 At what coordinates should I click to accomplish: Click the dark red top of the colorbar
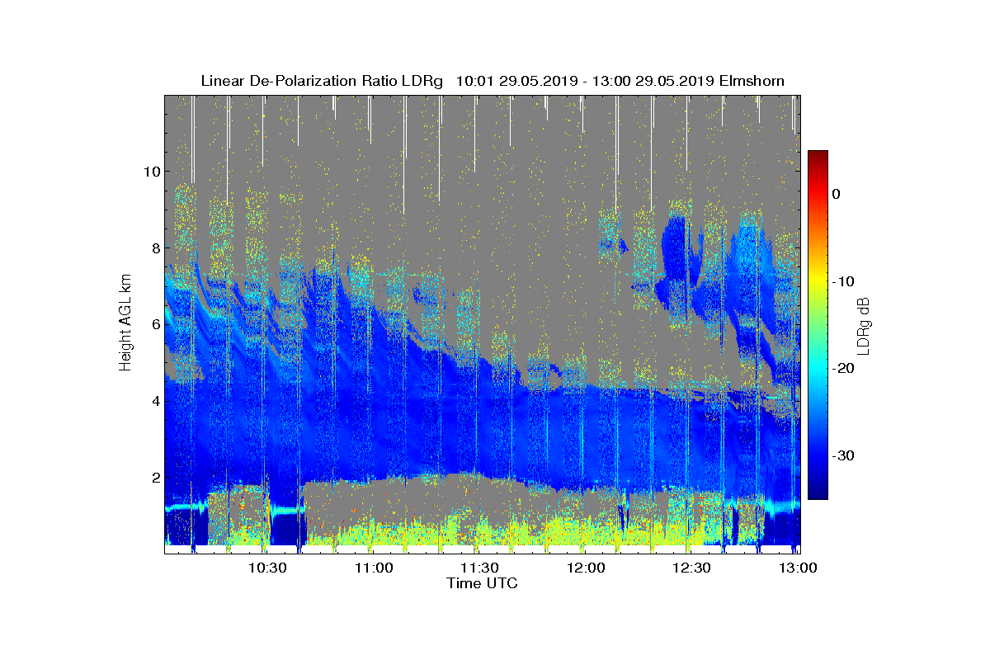(x=818, y=157)
